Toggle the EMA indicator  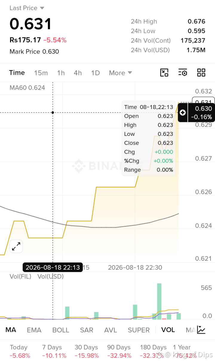pyautogui.click(x=34, y=330)
